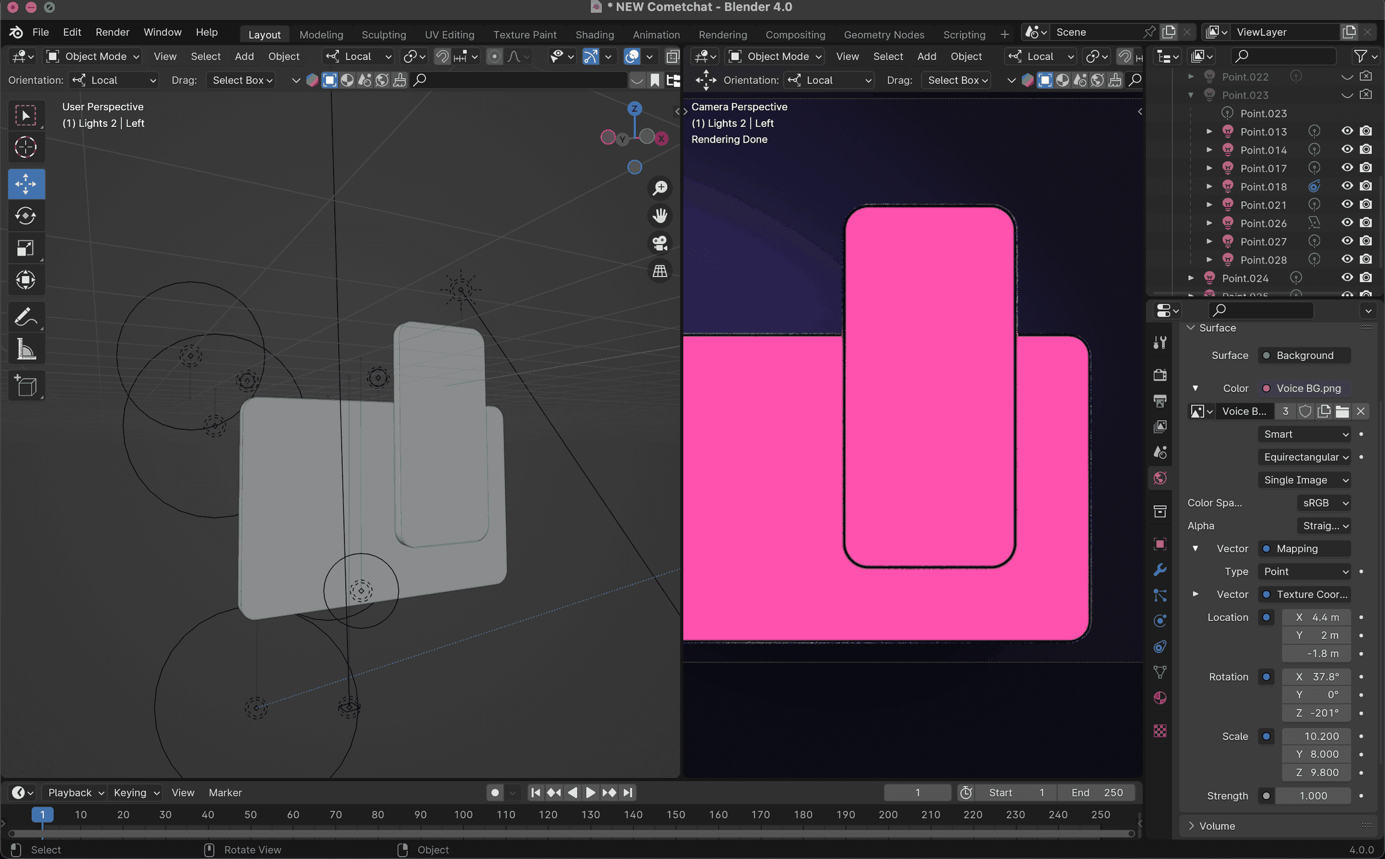Open the Texture properties checker icon
This screenshot has width=1385, height=859.
(x=1160, y=731)
